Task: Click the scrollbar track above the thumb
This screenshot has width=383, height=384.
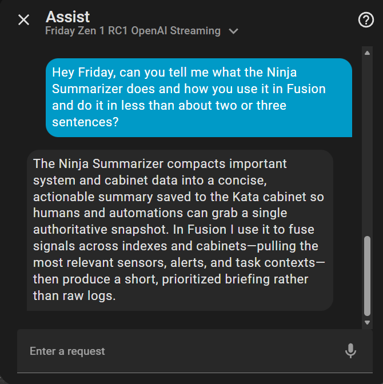Action: tap(367, 143)
